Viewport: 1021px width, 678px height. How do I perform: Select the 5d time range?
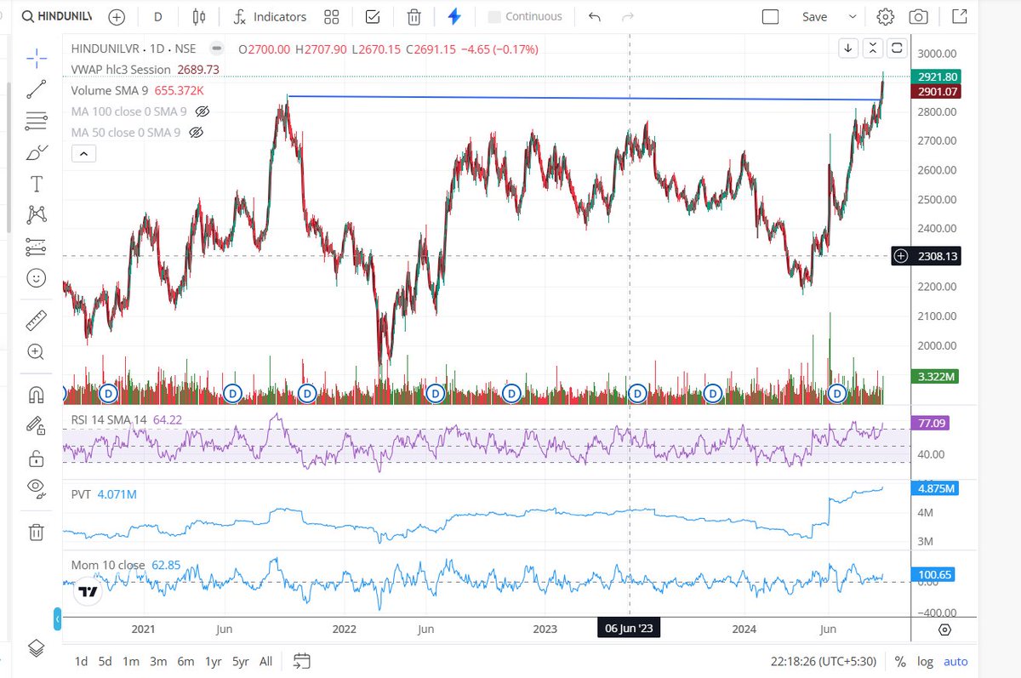point(106,662)
